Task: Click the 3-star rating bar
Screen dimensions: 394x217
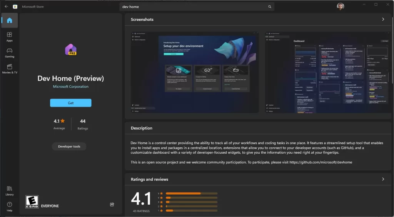Action: point(192,202)
